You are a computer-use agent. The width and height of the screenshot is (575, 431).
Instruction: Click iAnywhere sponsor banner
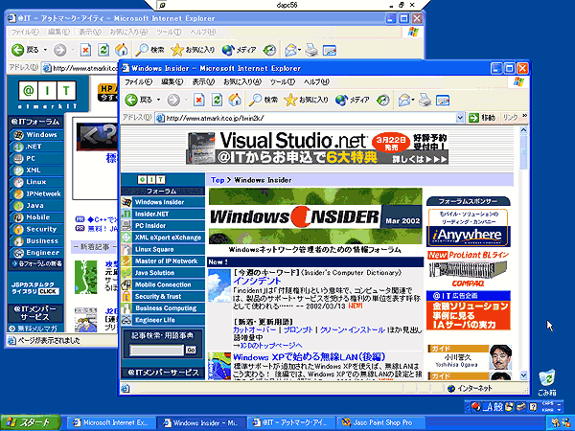[x=469, y=228]
